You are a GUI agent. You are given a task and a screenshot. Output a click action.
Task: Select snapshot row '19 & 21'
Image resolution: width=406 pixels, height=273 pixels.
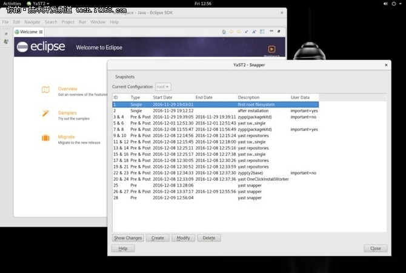216,167
